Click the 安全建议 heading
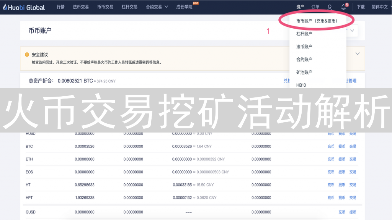Image resolution: width=392 pixels, height=220 pixels. (40, 55)
